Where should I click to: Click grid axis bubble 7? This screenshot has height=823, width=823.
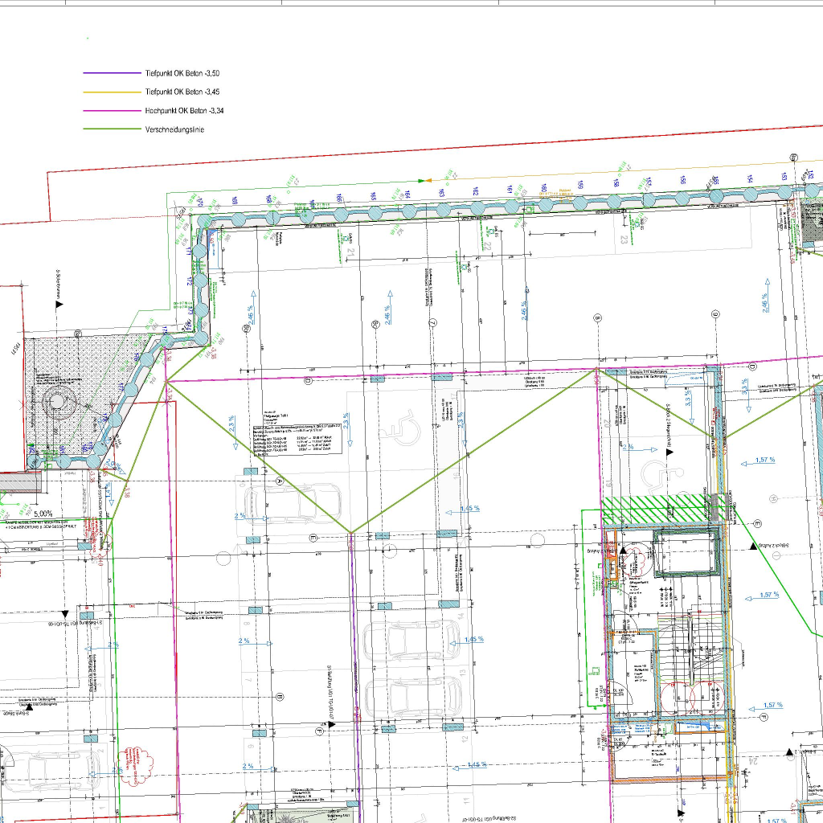click(x=433, y=323)
